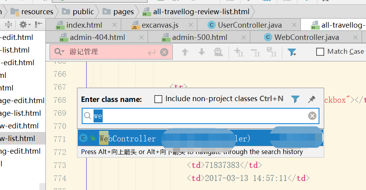Add selection for next occurrence icon
The height and width of the screenshot is (190, 366).
point(238,52)
